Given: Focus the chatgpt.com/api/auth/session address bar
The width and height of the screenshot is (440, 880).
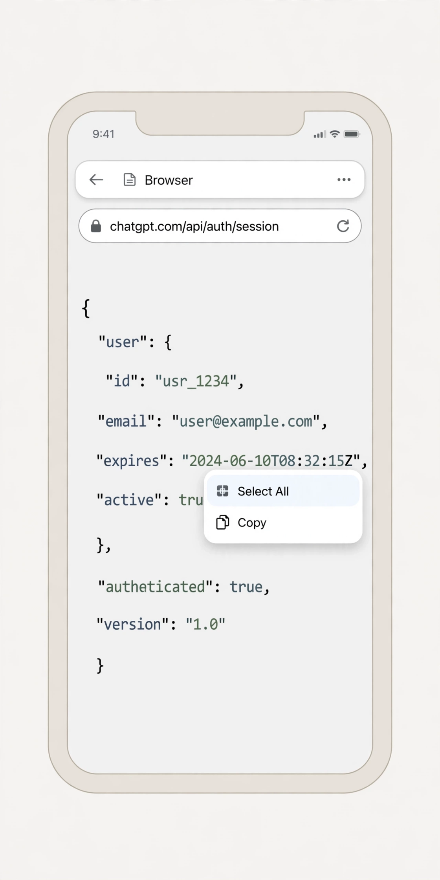Looking at the screenshot, I should pos(220,226).
